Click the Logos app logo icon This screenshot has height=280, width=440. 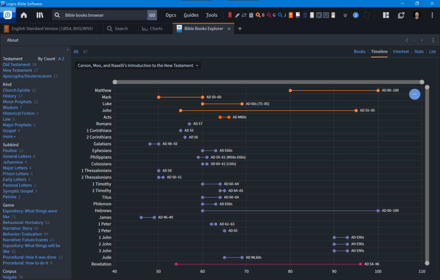coord(8,15)
